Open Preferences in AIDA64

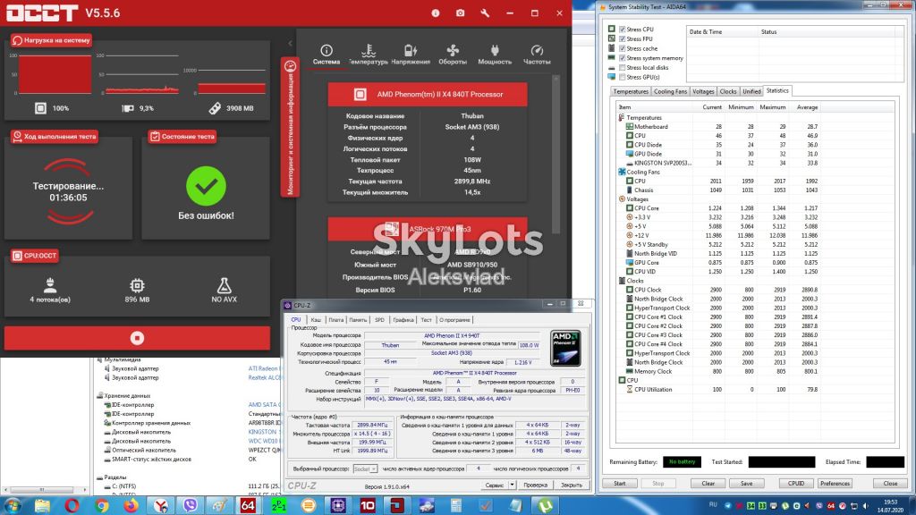click(x=835, y=484)
